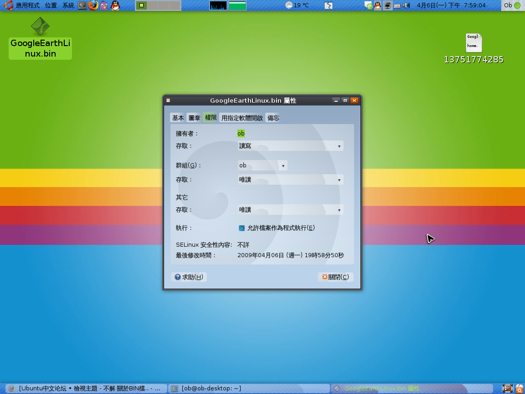Viewport: 525px width, 394px height.
Task: Open the 群組 group dropdown showing ob
Action: [x=262, y=165]
